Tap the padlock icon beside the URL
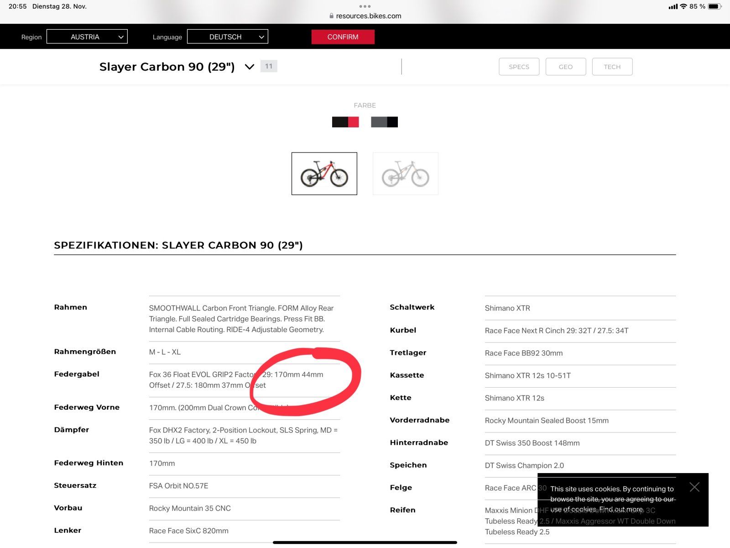The width and height of the screenshot is (730, 548). 332,16
